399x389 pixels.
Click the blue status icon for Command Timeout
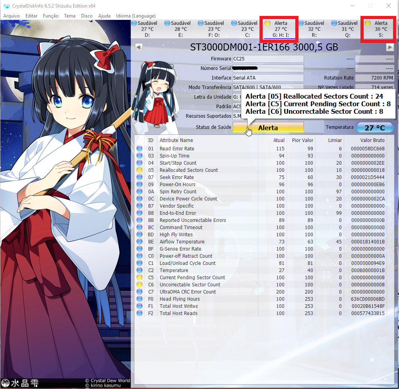[x=139, y=227]
